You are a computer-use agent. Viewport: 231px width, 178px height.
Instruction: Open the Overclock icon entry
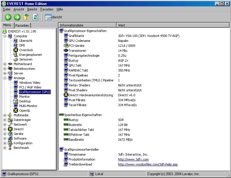(x=16, y=50)
